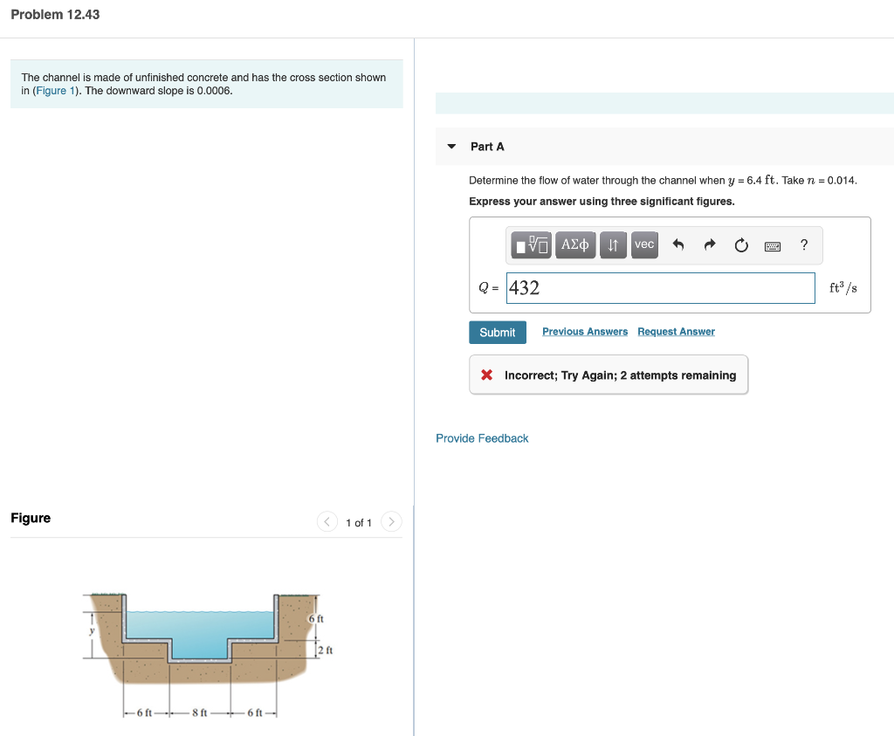Viewport: 894px width, 736px height.
Task: Click the '1 of 1' figure counter
Action: pyautogui.click(x=359, y=523)
